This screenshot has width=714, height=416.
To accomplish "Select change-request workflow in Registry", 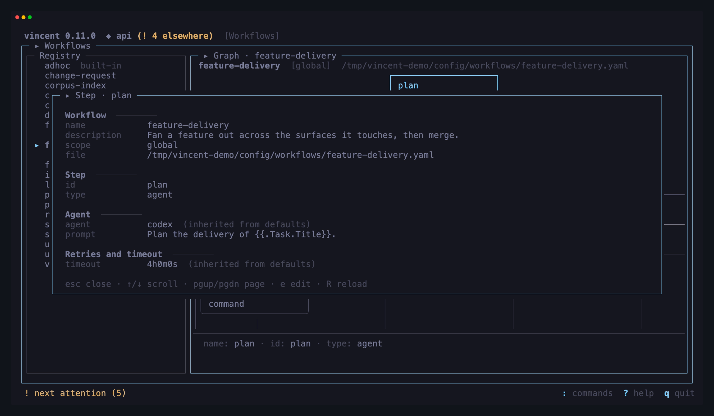I will [x=80, y=76].
